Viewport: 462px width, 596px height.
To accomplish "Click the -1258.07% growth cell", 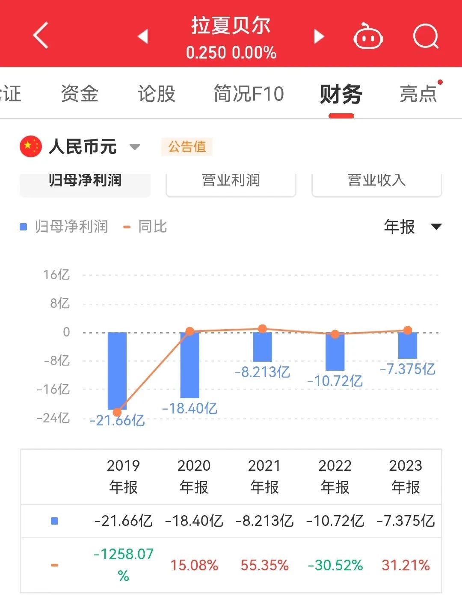I will [124, 565].
